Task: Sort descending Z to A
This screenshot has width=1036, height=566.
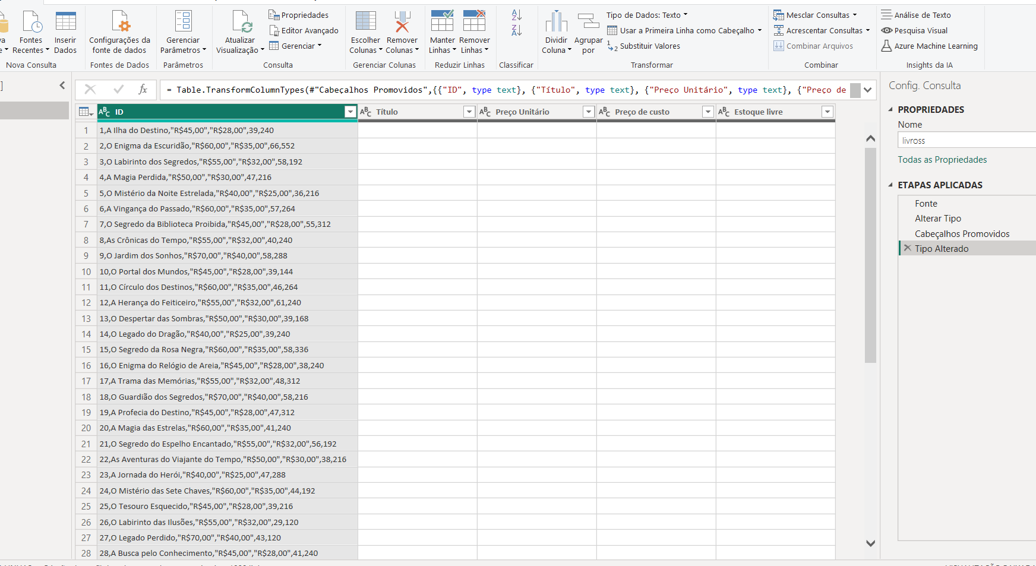Action: coord(516,30)
